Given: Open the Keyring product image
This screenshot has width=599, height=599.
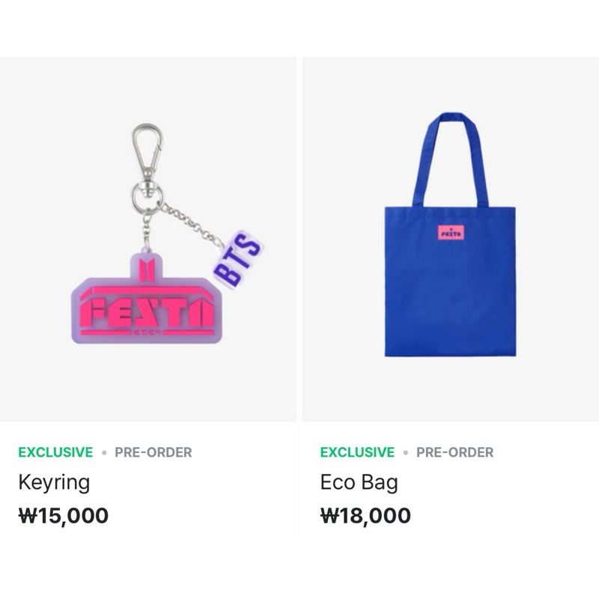Looking at the screenshot, I should click(148, 239).
